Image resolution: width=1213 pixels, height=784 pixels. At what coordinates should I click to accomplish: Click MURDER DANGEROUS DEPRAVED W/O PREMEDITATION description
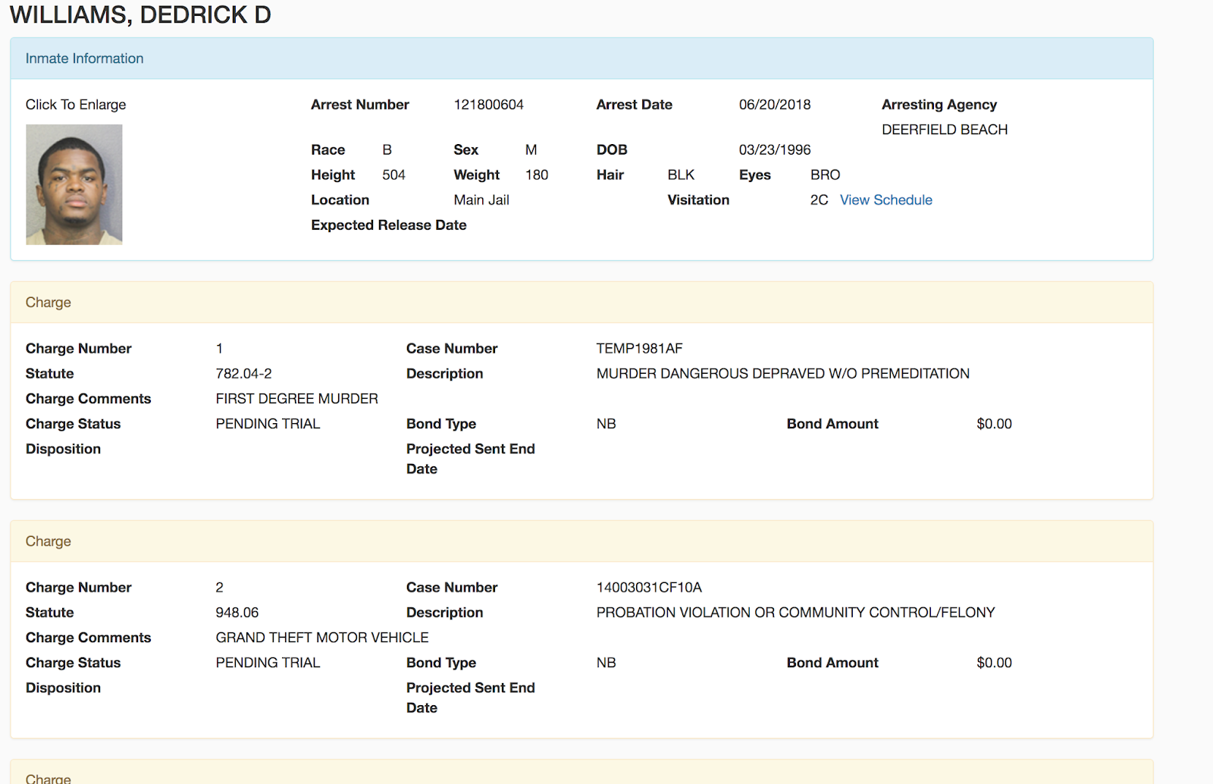[783, 374]
